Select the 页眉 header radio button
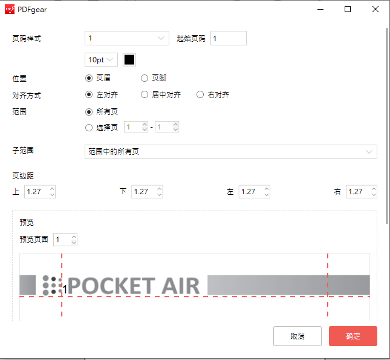 (x=89, y=78)
